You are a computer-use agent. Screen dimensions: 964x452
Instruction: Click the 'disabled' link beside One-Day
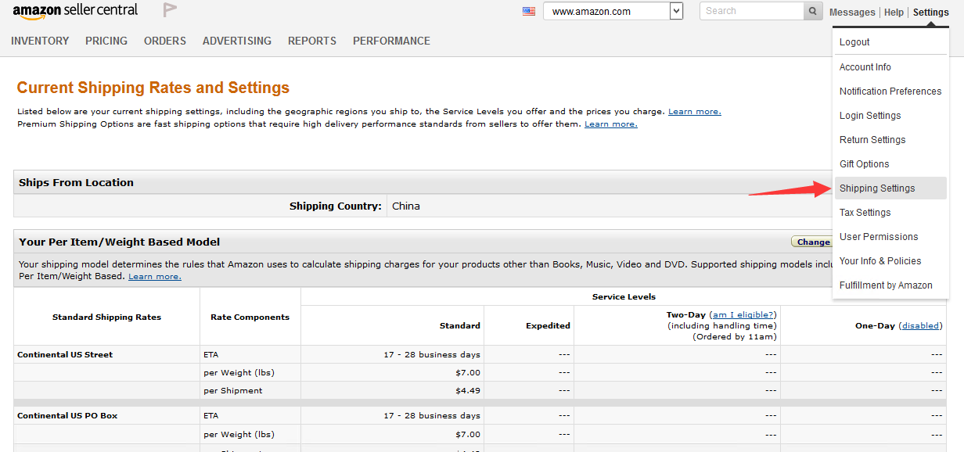coord(920,326)
